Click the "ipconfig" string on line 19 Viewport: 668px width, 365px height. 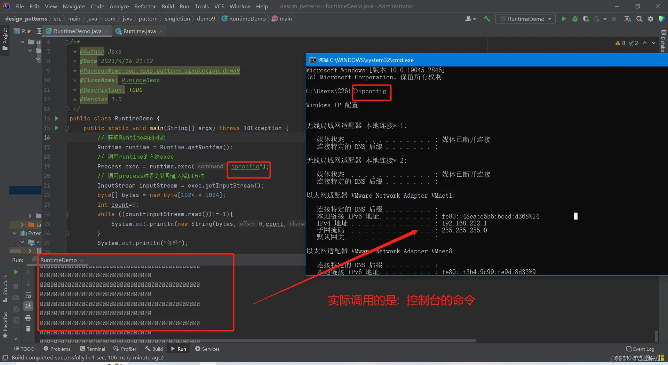[x=245, y=166]
